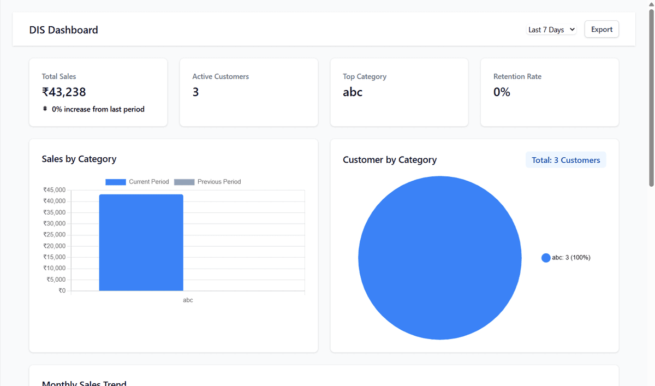The width and height of the screenshot is (655, 386).
Task: Click the 3 value under Active Customers
Action: point(195,92)
